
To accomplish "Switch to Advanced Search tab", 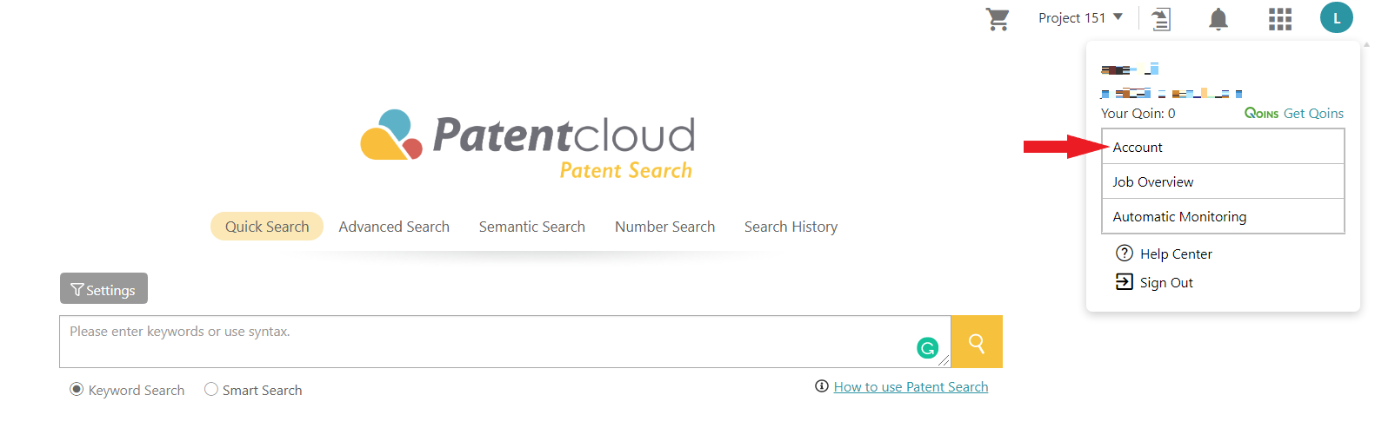I will pos(394,227).
